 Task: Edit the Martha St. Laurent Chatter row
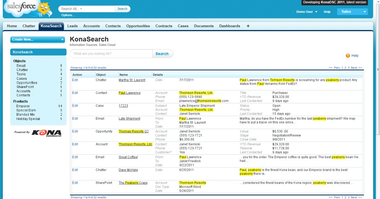coord(75,80)
